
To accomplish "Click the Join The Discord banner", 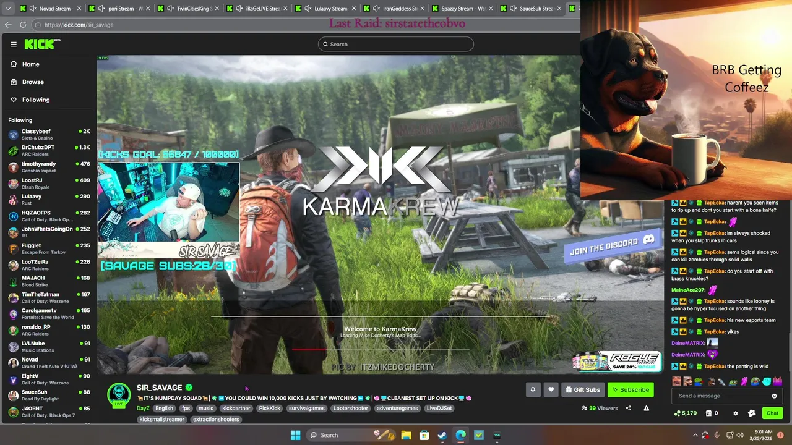I will tap(613, 246).
